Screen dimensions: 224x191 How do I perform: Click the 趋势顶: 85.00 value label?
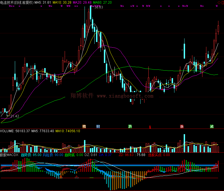pyautogui.click(x=31, y=155)
